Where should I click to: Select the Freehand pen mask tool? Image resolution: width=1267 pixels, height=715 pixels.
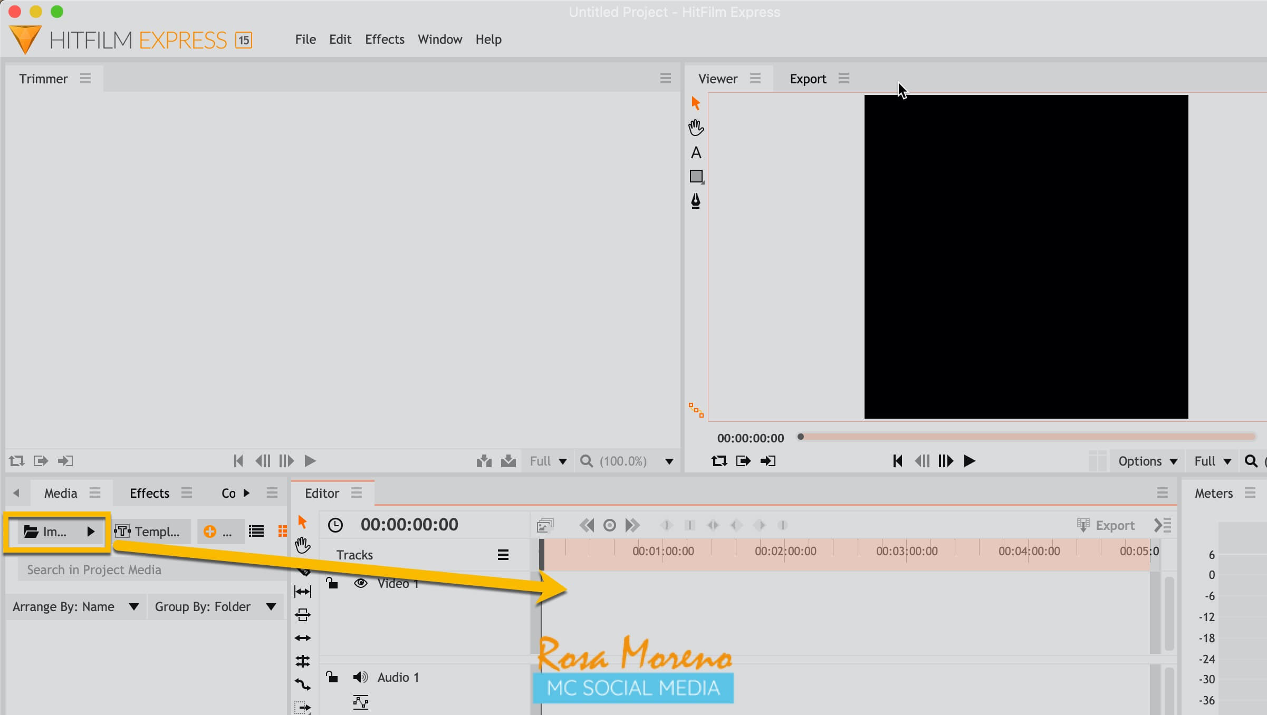click(x=696, y=201)
